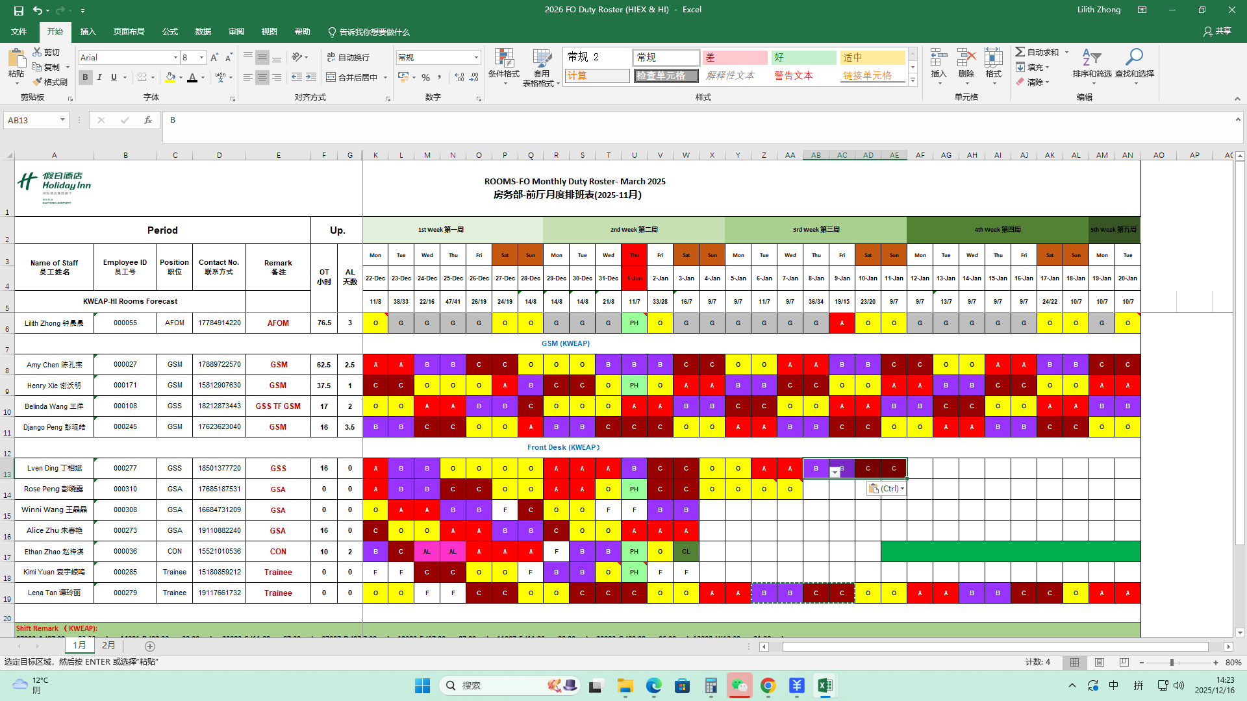Toggle Italic formatting
The height and width of the screenshot is (701, 1247).
point(99,77)
